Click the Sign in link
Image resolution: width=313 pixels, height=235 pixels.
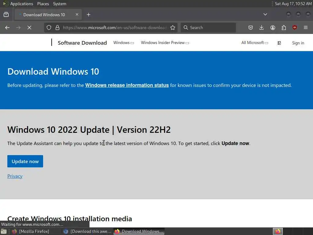(298, 43)
